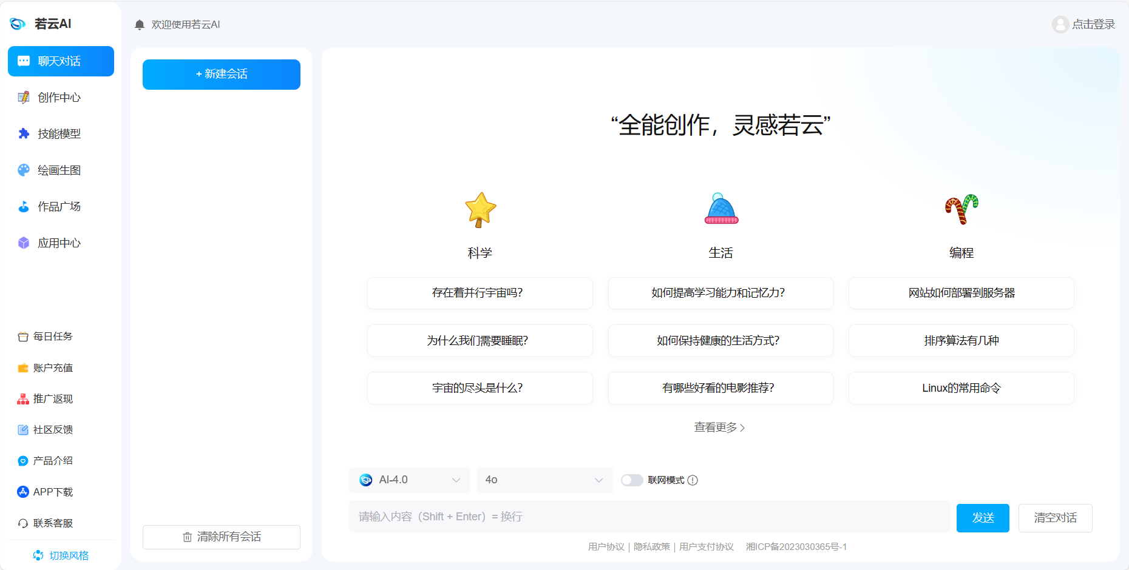Expand the 4o sub-model selector
Image resolution: width=1129 pixels, height=570 pixels.
click(x=544, y=480)
